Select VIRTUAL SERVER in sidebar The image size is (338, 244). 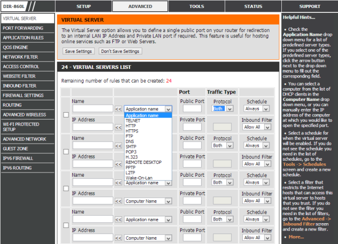pos(28,19)
